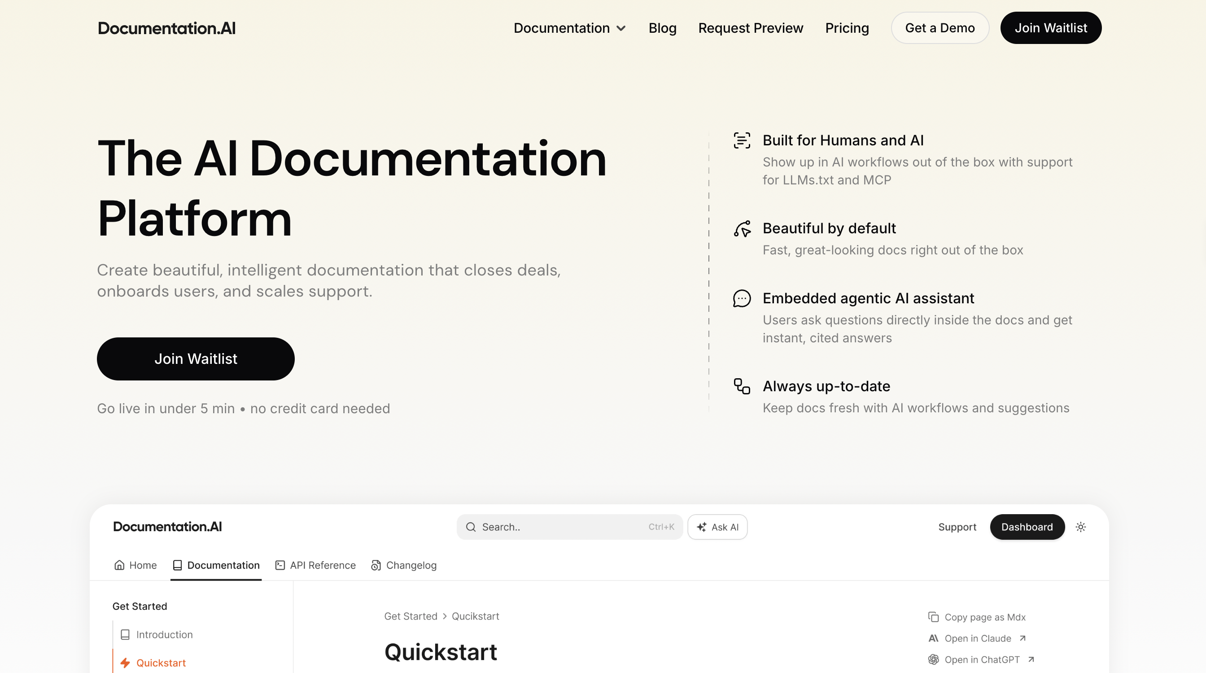Click the 'Go live in under 5 min' text

point(166,409)
